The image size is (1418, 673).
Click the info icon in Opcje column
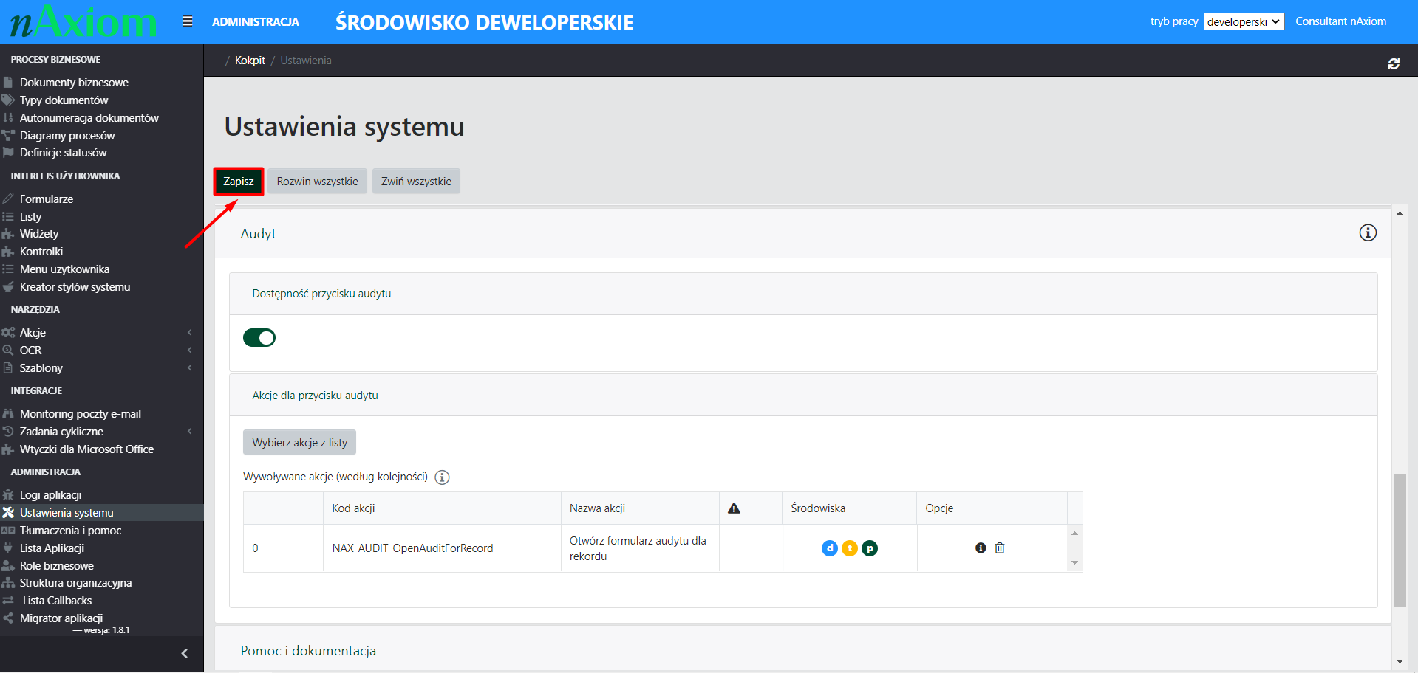[980, 548]
